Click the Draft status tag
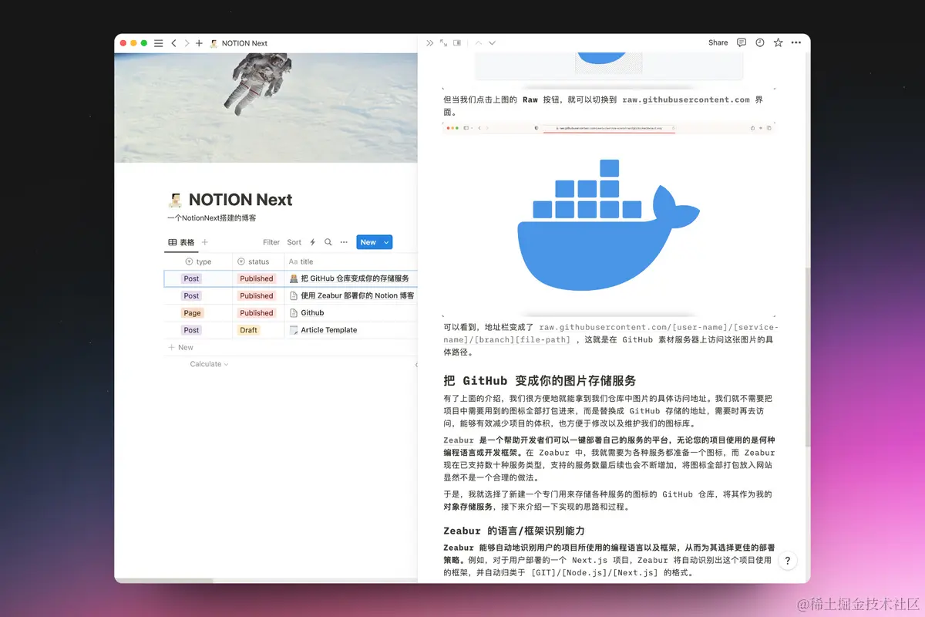925x617 pixels. click(x=249, y=330)
